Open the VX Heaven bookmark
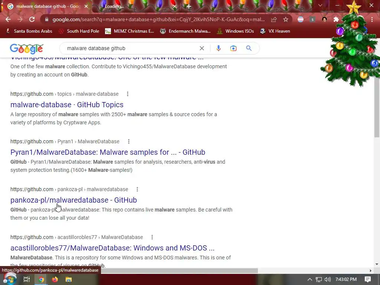380x285 pixels. pos(275,31)
